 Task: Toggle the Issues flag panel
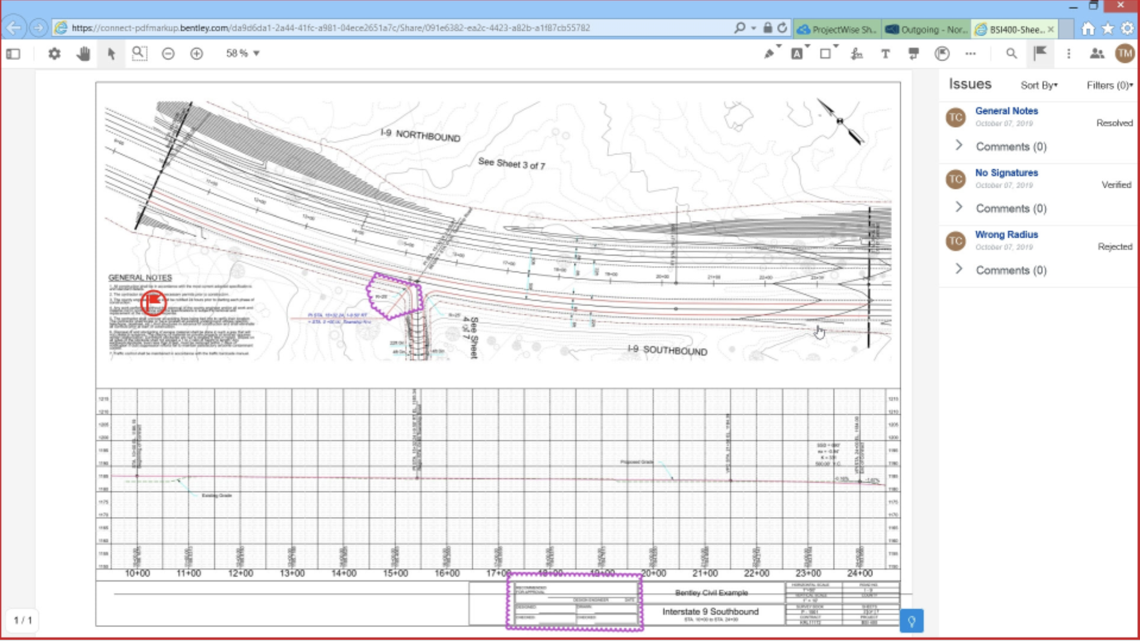pos(1040,53)
